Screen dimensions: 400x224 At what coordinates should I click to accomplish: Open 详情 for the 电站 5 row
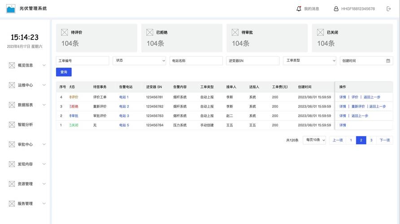[x=343, y=125]
